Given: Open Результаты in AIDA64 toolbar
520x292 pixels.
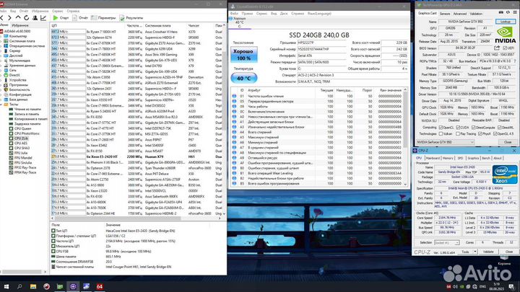Looking at the screenshot, I should pyautogui.click(x=131, y=18).
